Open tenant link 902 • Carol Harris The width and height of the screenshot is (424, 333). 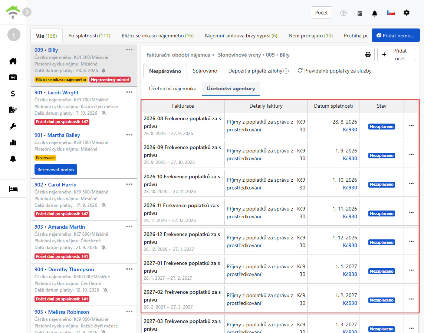55,185
